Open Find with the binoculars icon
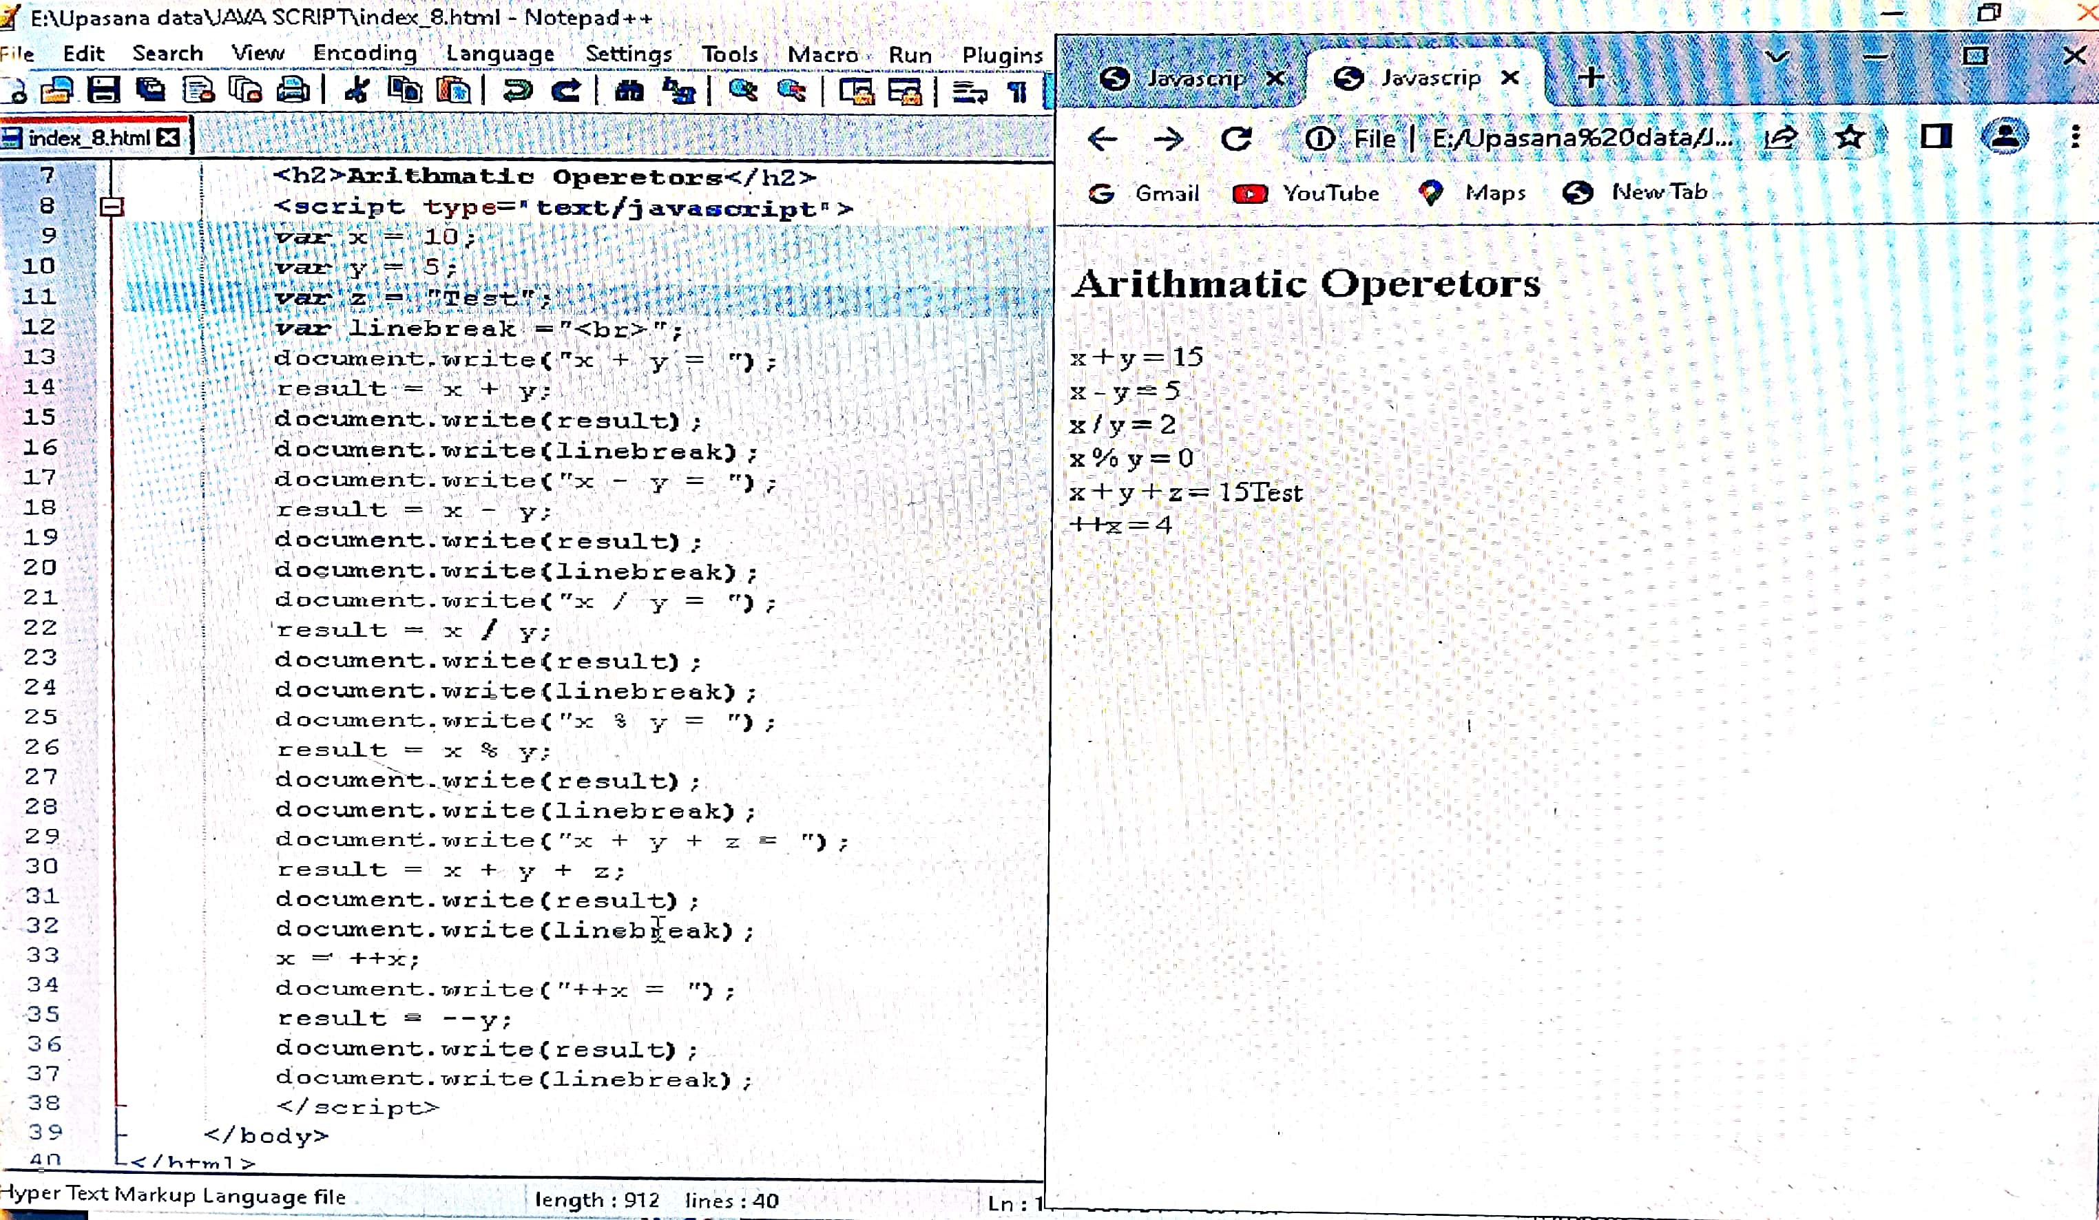The image size is (2099, 1220). (x=629, y=90)
